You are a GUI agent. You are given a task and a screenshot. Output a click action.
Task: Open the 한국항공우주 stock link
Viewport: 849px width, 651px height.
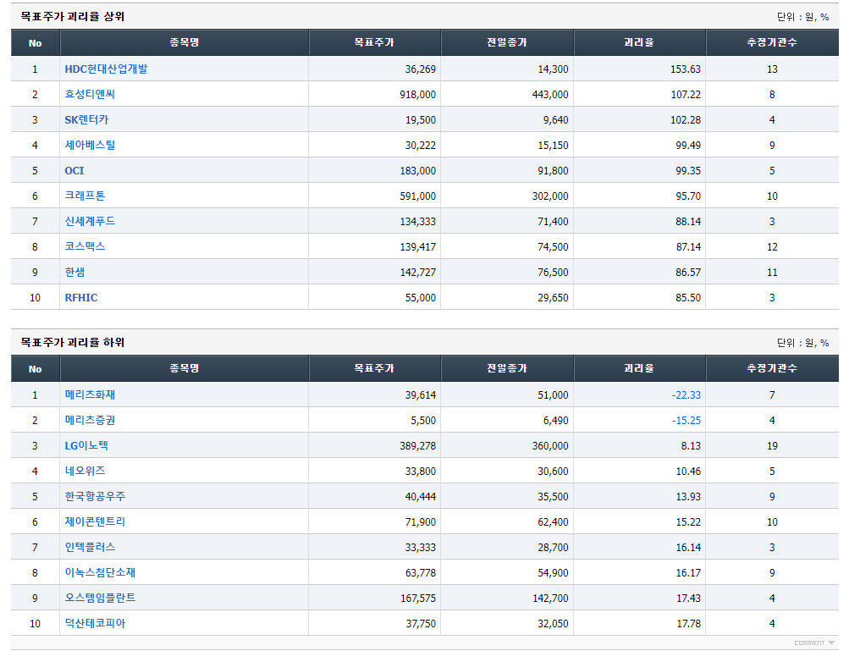[96, 496]
